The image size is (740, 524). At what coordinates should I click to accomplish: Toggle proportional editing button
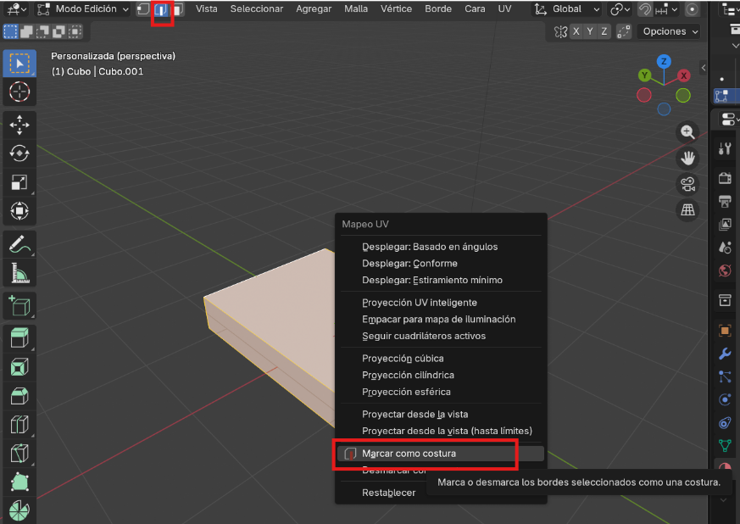692,9
